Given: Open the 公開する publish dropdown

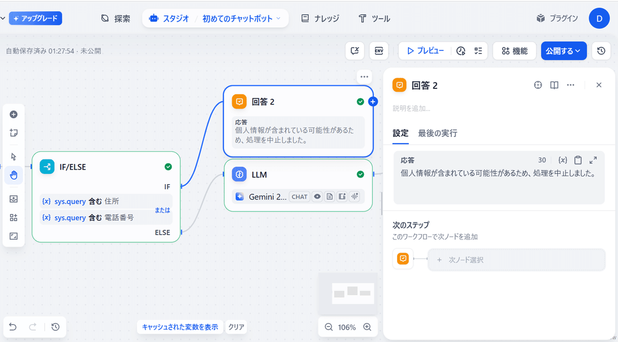Looking at the screenshot, I should tap(563, 51).
